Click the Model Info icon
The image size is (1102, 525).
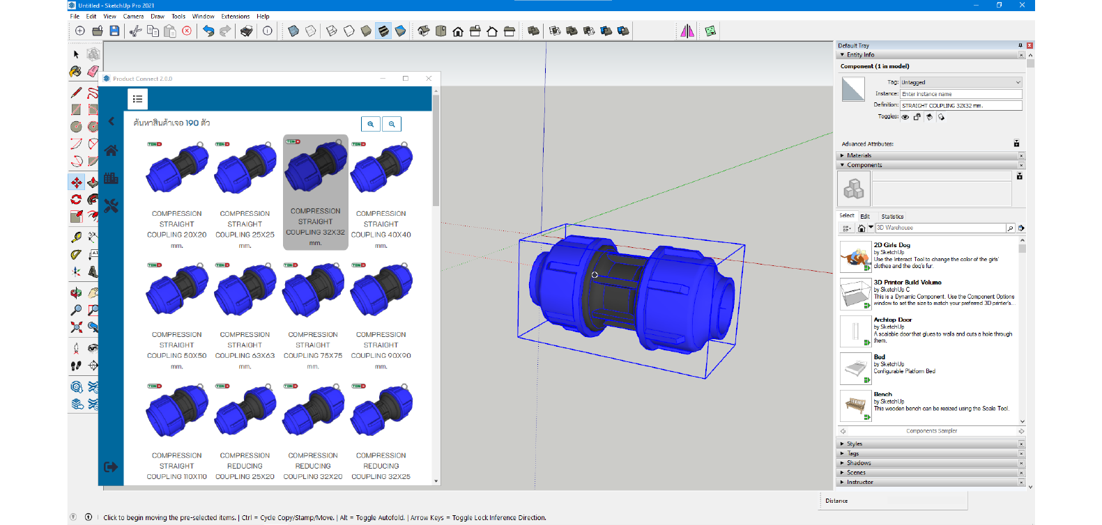coord(268,31)
